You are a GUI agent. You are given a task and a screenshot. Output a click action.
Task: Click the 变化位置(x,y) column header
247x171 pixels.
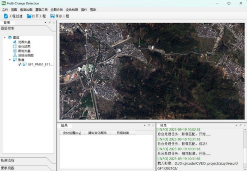point(72,133)
